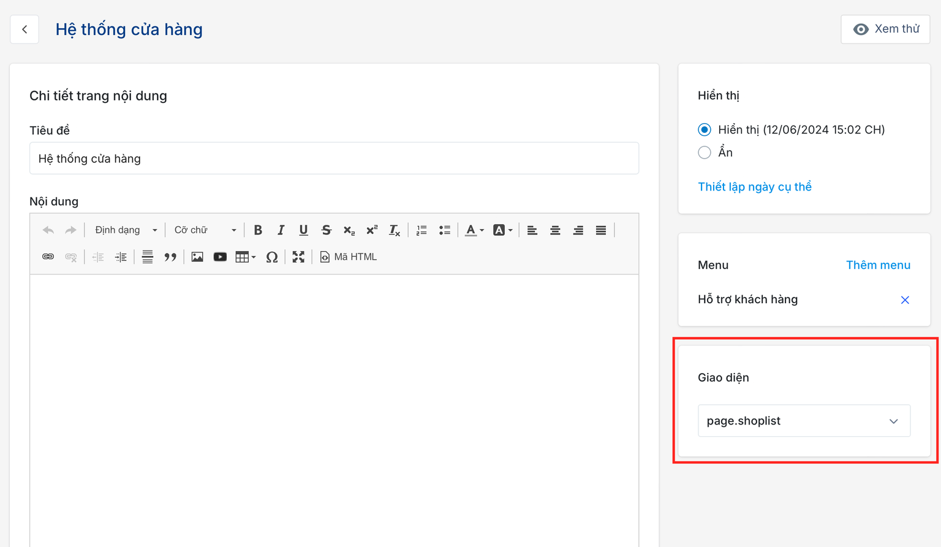Screen dimensions: 941x547
Task: Open the insert table dropdown
Action: pyautogui.click(x=245, y=257)
